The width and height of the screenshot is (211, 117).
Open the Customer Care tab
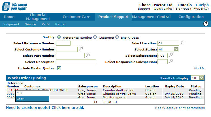pyautogui.click(x=76, y=17)
